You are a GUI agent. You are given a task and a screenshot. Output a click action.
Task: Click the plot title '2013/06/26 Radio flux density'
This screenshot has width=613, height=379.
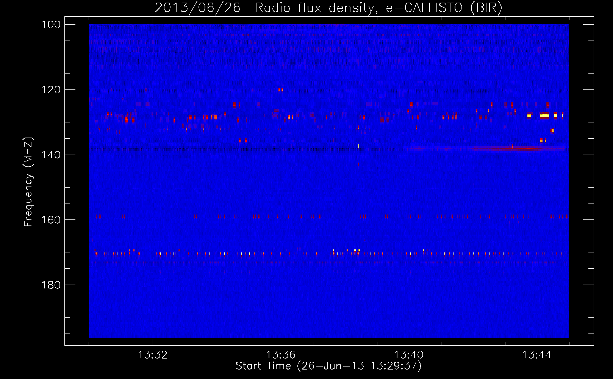click(329, 8)
